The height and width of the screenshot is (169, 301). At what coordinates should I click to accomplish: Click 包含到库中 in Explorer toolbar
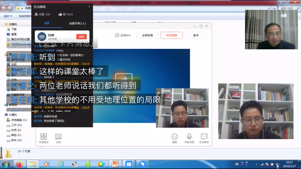click(25, 16)
